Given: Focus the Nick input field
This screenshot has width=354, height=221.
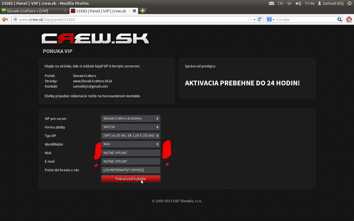Looking at the screenshot, I should click(131, 153).
